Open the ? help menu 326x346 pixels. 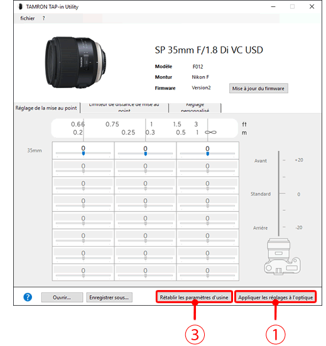point(43,18)
